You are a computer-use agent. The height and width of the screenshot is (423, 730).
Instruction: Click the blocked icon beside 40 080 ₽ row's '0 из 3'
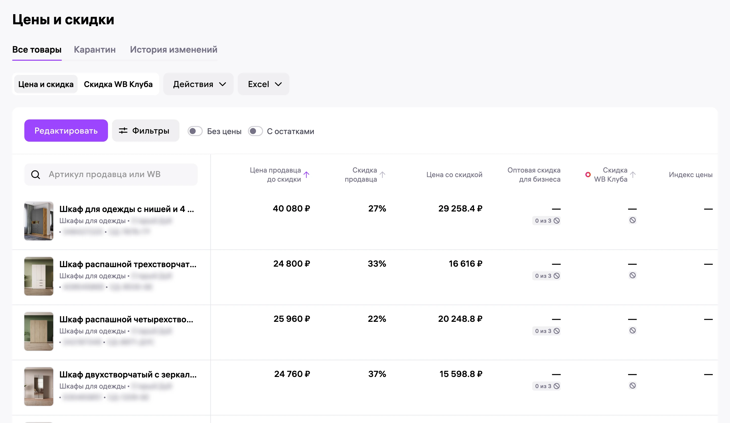(556, 221)
